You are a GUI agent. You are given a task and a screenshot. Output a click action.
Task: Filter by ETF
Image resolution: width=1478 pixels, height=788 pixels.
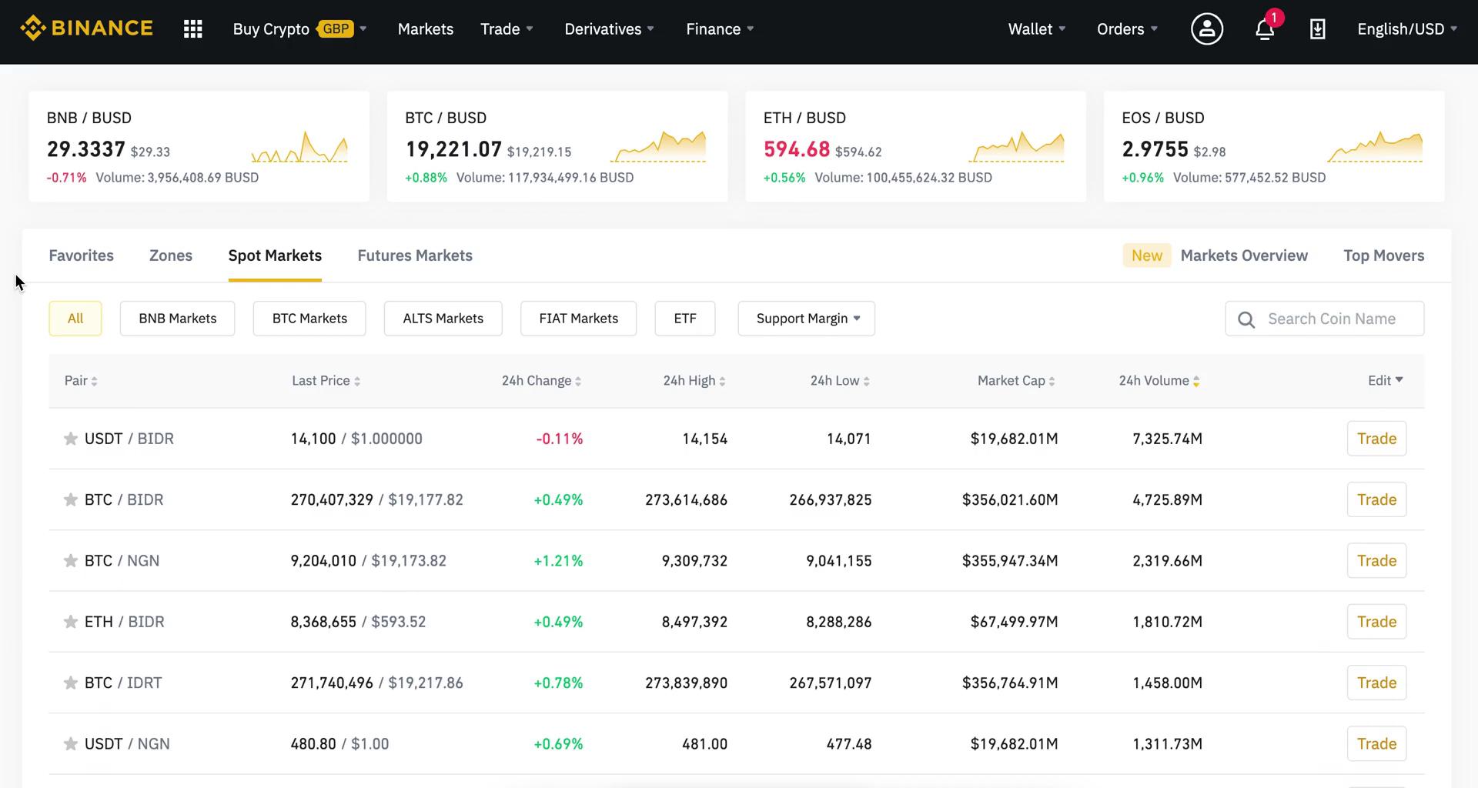click(685, 319)
